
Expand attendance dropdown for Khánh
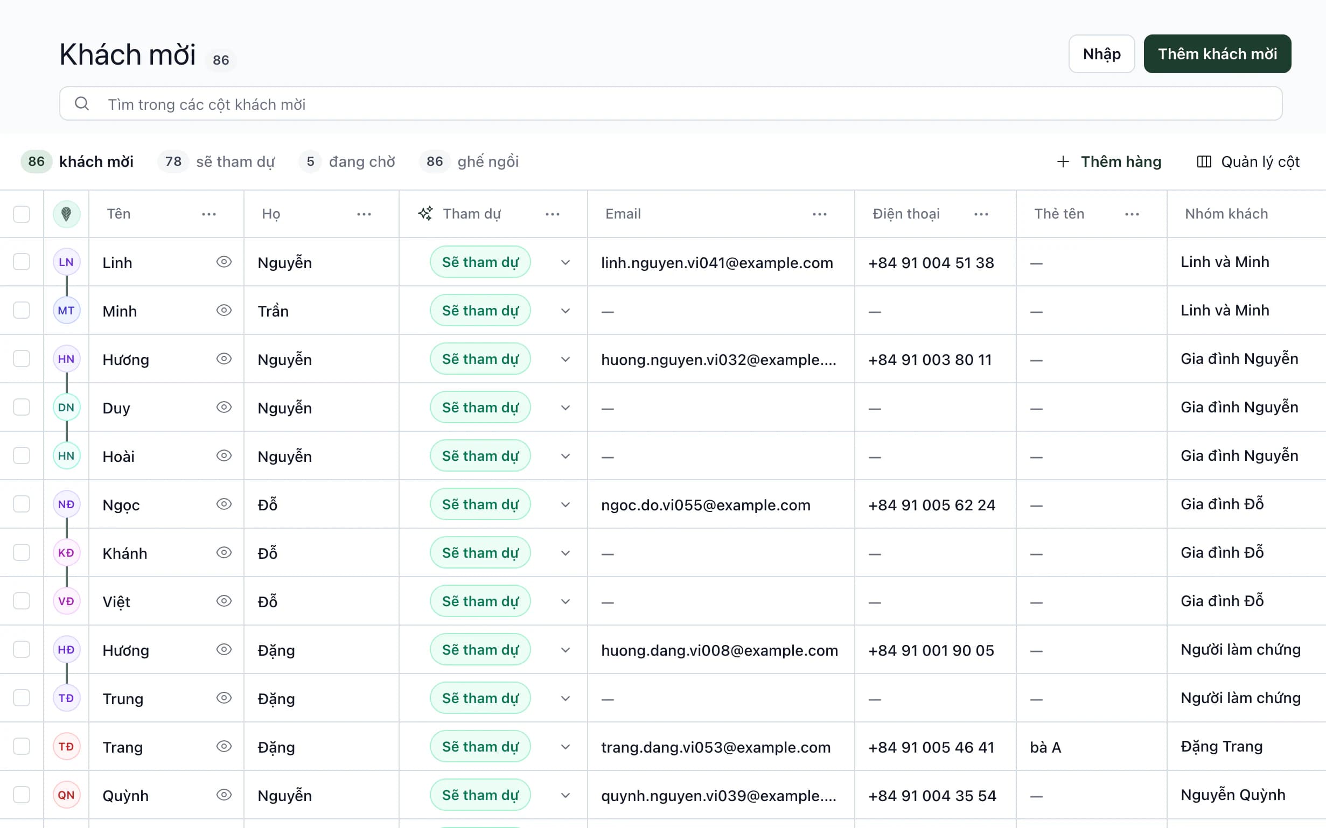tap(565, 553)
